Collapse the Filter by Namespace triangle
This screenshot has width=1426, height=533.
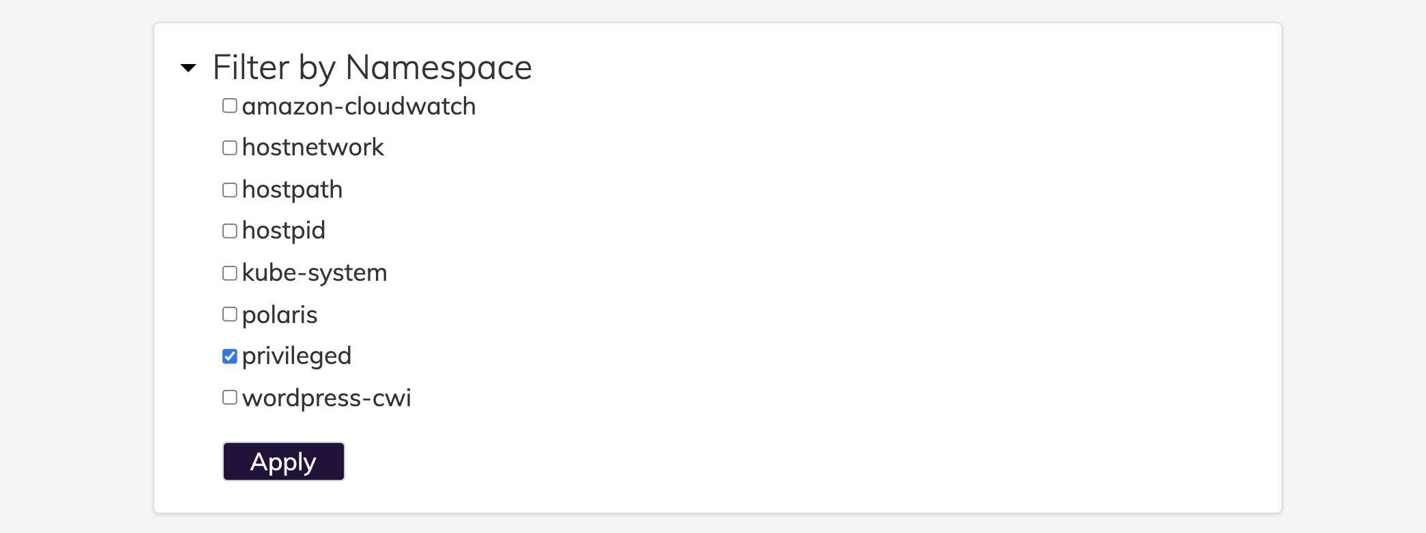click(x=188, y=67)
